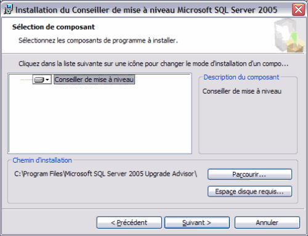308x236 pixels.
Task: Click the hard drive icon for Conseiller de mise à niveau
Action: pyautogui.click(x=39, y=79)
